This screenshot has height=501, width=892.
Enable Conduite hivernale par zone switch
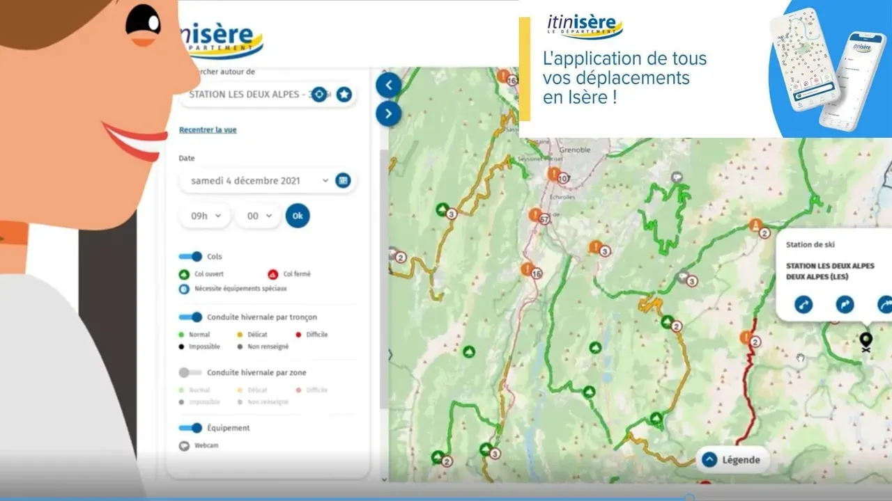click(x=190, y=372)
